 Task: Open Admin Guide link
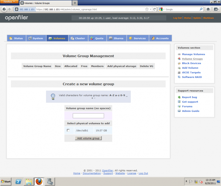(x=191, y=111)
